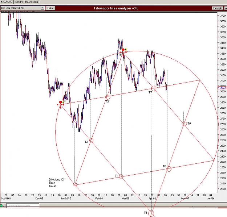Click the 1.2100 price axis label
The width and height of the screenshot is (227, 217).
(x=222, y=189)
